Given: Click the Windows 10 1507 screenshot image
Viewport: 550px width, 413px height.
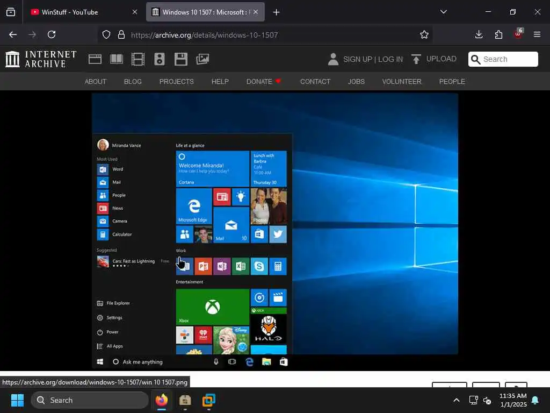Looking at the screenshot, I should click(x=275, y=231).
